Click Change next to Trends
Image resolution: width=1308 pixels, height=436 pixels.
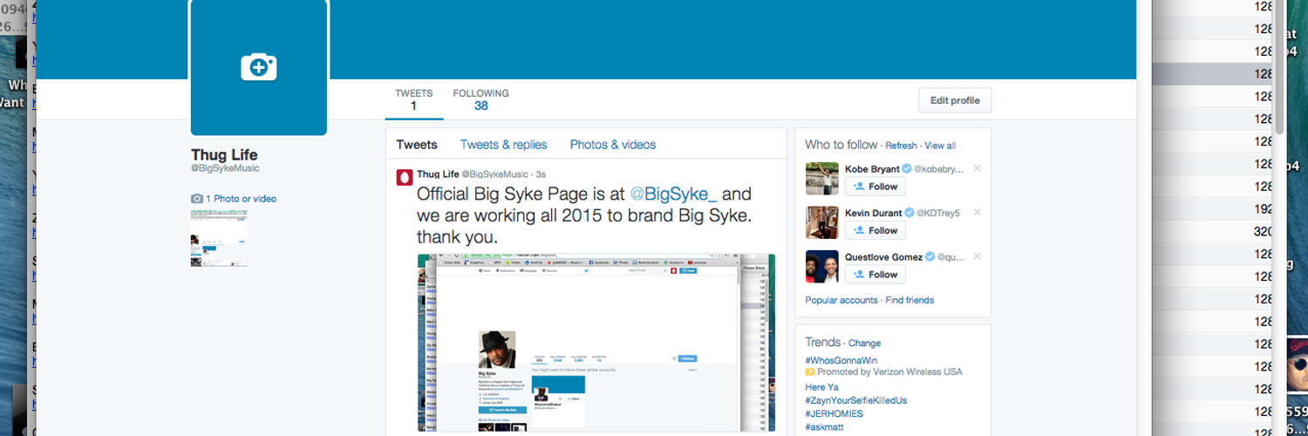click(864, 344)
